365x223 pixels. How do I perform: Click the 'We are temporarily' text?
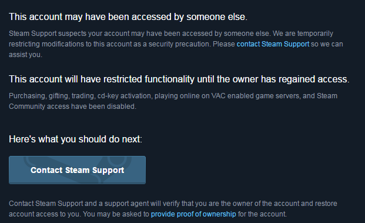point(303,34)
